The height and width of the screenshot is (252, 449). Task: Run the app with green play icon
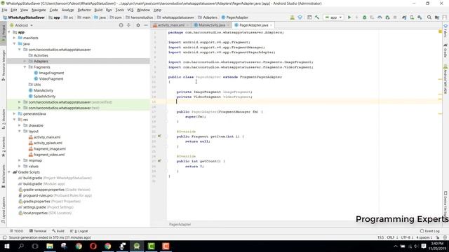[x=349, y=17]
